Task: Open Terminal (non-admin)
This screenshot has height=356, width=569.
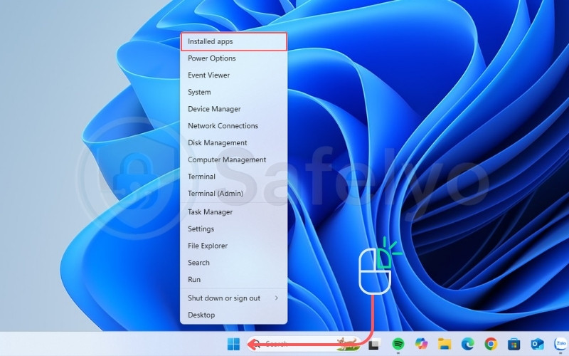Action: point(234,177)
